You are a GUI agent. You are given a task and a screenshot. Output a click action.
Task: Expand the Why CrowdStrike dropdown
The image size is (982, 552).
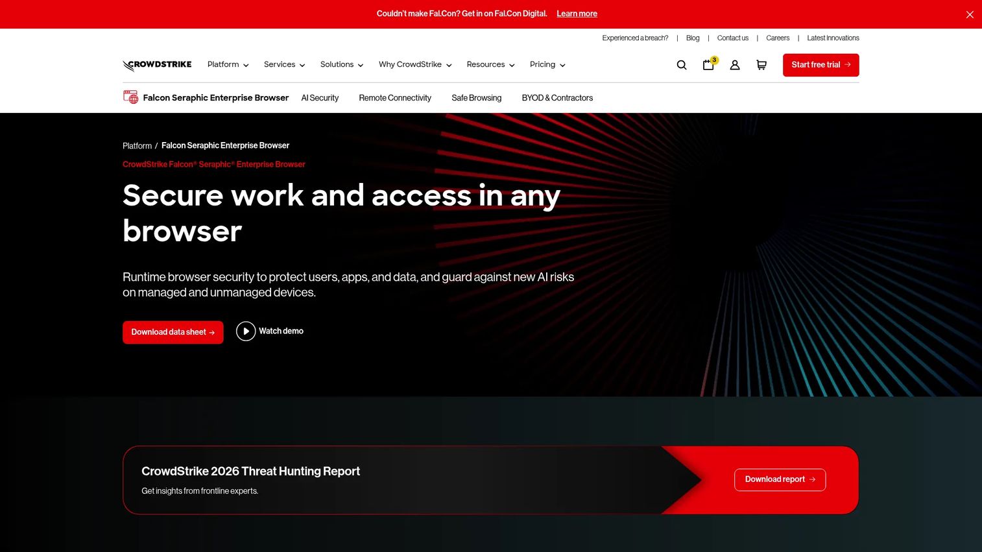(415, 65)
